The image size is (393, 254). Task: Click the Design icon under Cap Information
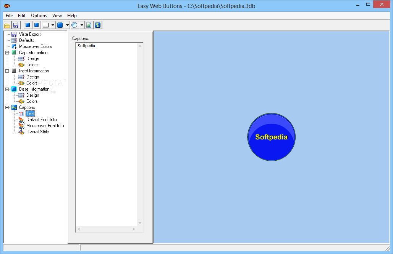point(21,59)
